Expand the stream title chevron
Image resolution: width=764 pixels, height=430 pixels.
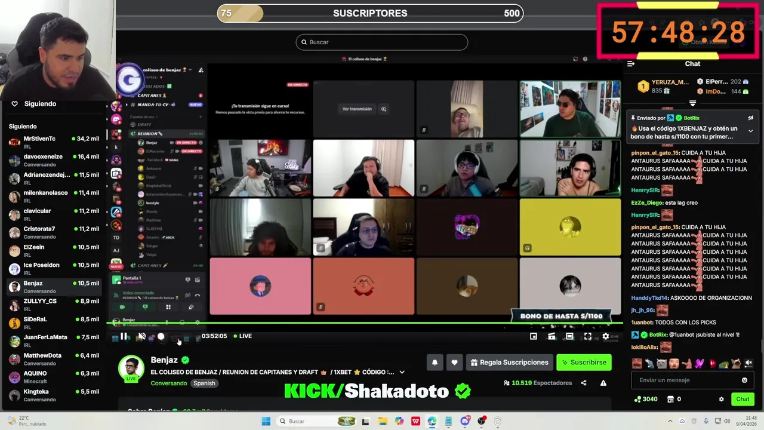(402, 372)
